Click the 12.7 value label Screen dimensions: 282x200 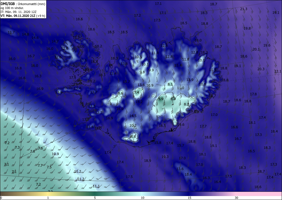(x=99, y=113)
